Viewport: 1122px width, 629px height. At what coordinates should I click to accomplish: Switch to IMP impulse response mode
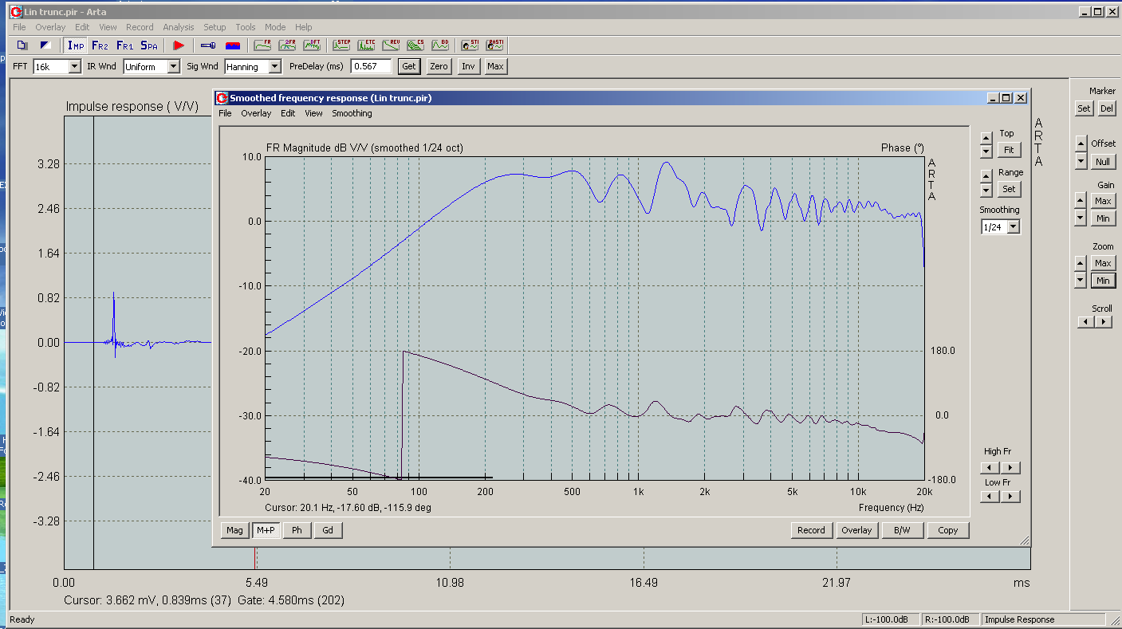76,45
